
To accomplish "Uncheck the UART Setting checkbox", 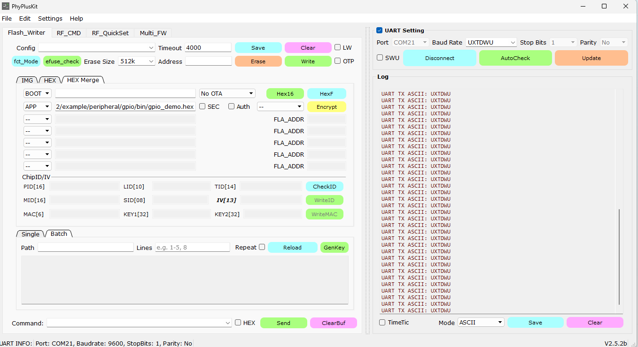I will point(379,30).
